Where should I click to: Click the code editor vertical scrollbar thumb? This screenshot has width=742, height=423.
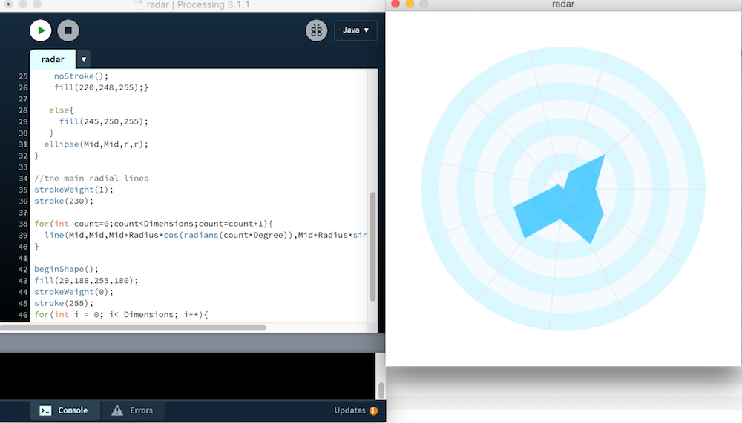pyautogui.click(x=373, y=246)
